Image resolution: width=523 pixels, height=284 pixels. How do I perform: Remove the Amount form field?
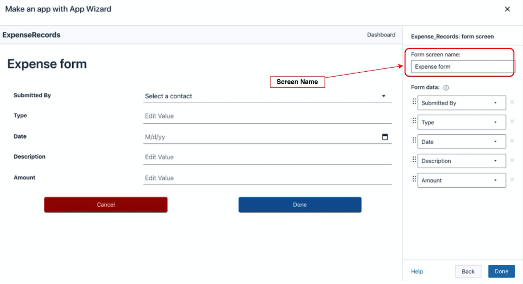512,180
